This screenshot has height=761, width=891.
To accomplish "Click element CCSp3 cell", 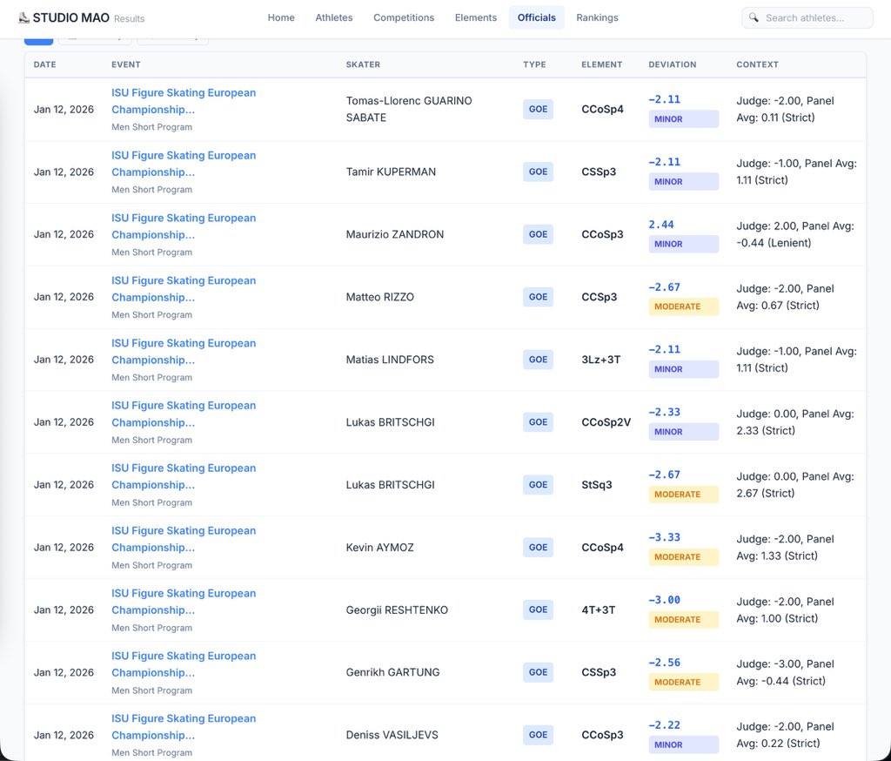I will [x=599, y=297].
